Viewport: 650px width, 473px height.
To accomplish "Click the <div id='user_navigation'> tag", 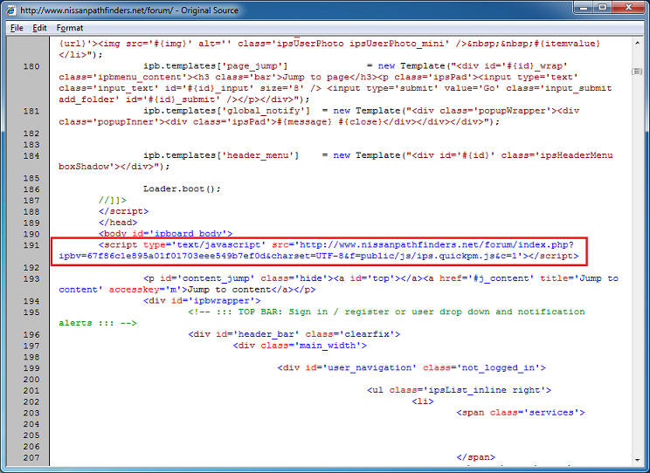I will 411,367.
